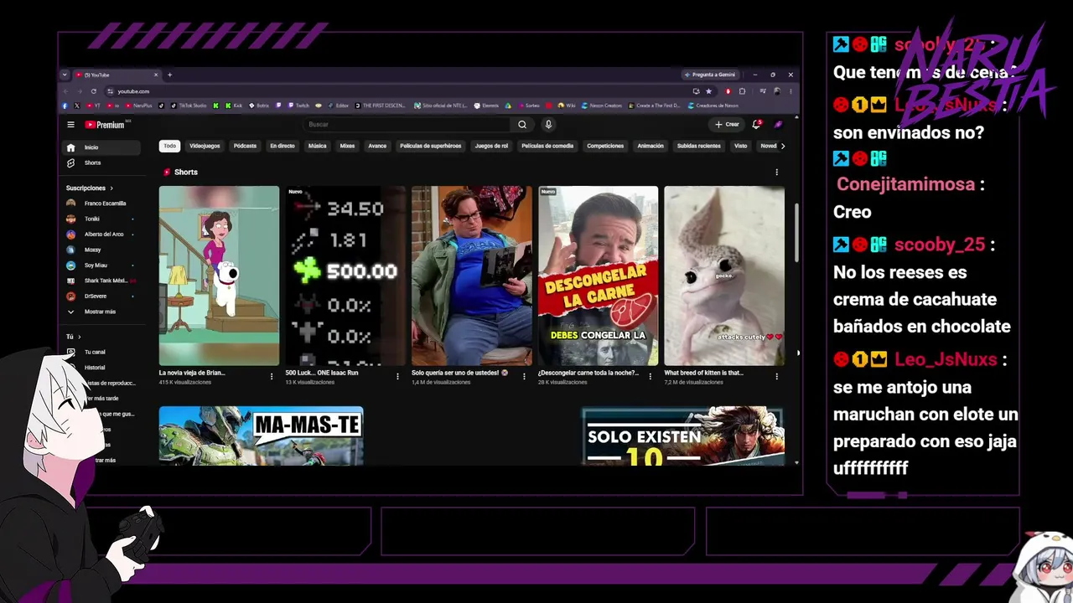Image resolution: width=1073 pixels, height=603 pixels.
Task: Play the gecko short thumbnail
Action: point(724,276)
